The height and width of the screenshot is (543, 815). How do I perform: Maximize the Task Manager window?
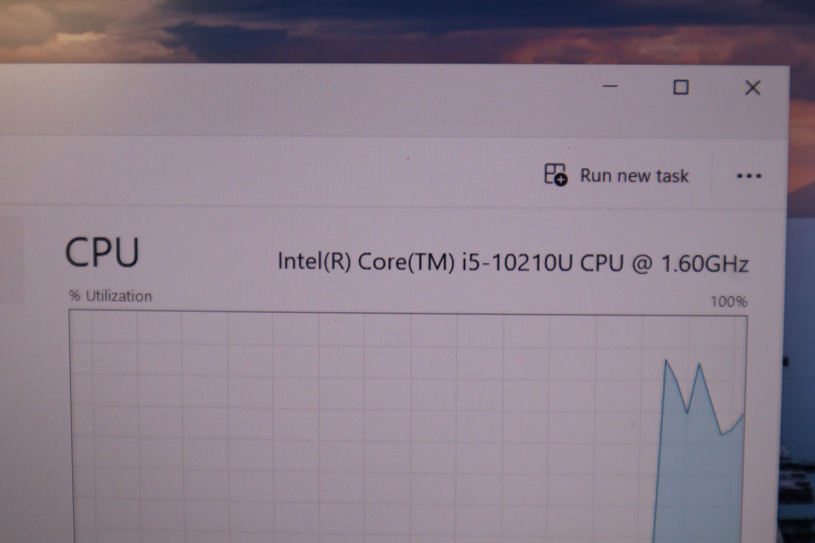click(681, 87)
